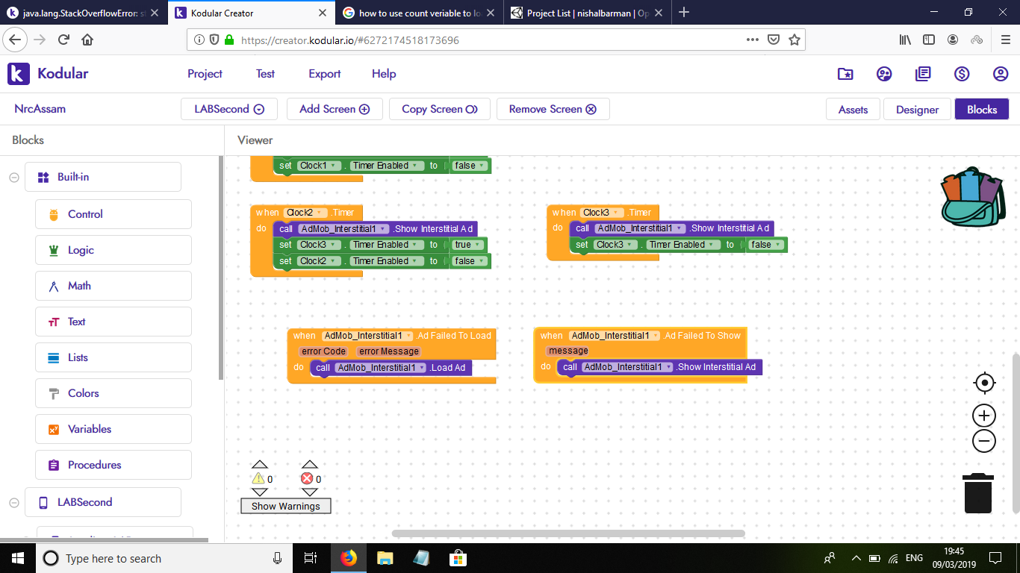Viewport: 1020px width, 573px height.
Task: Collapse the Built-in blocks category
Action: pos(13,177)
